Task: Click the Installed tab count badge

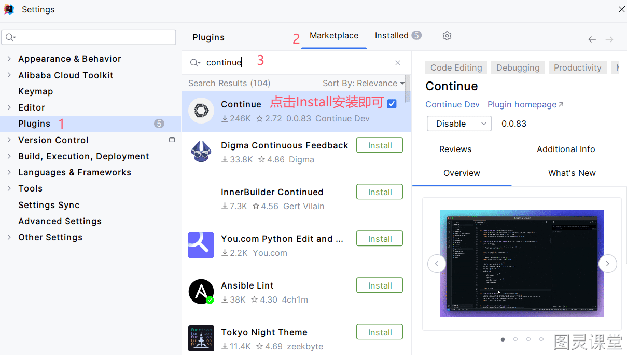Action: (x=416, y=35)
